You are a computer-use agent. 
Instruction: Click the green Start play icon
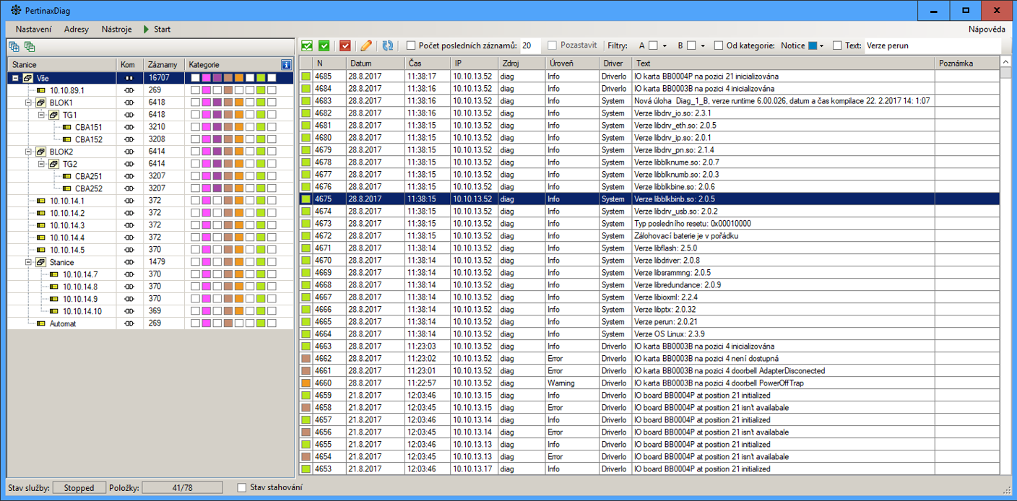pos(147,30)
